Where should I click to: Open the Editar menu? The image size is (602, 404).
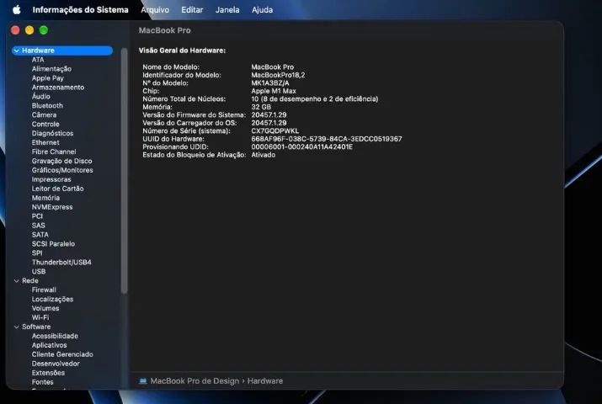click(x=192, y=9)
